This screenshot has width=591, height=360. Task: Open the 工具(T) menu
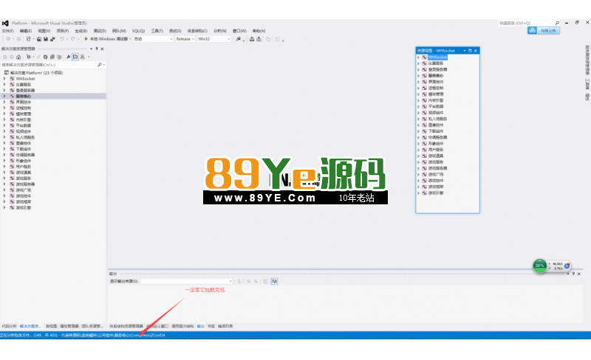(157, 31)
